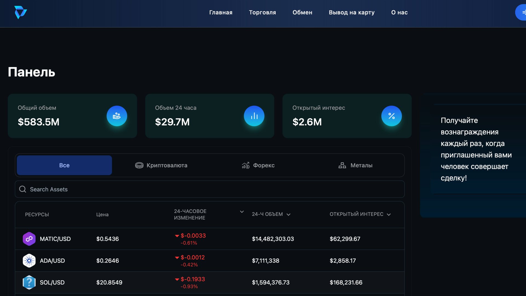Sort by Открытый интерес column chevron

tap(388, 215)
